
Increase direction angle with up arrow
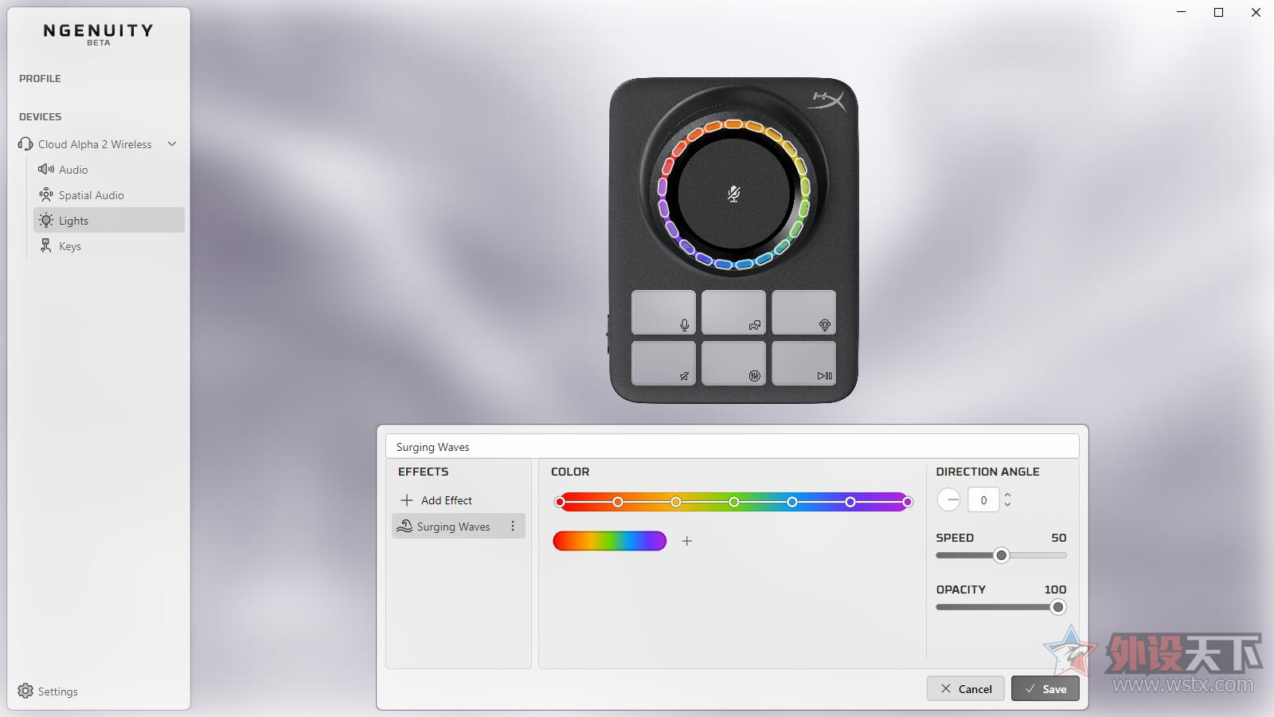[1007, 495]
